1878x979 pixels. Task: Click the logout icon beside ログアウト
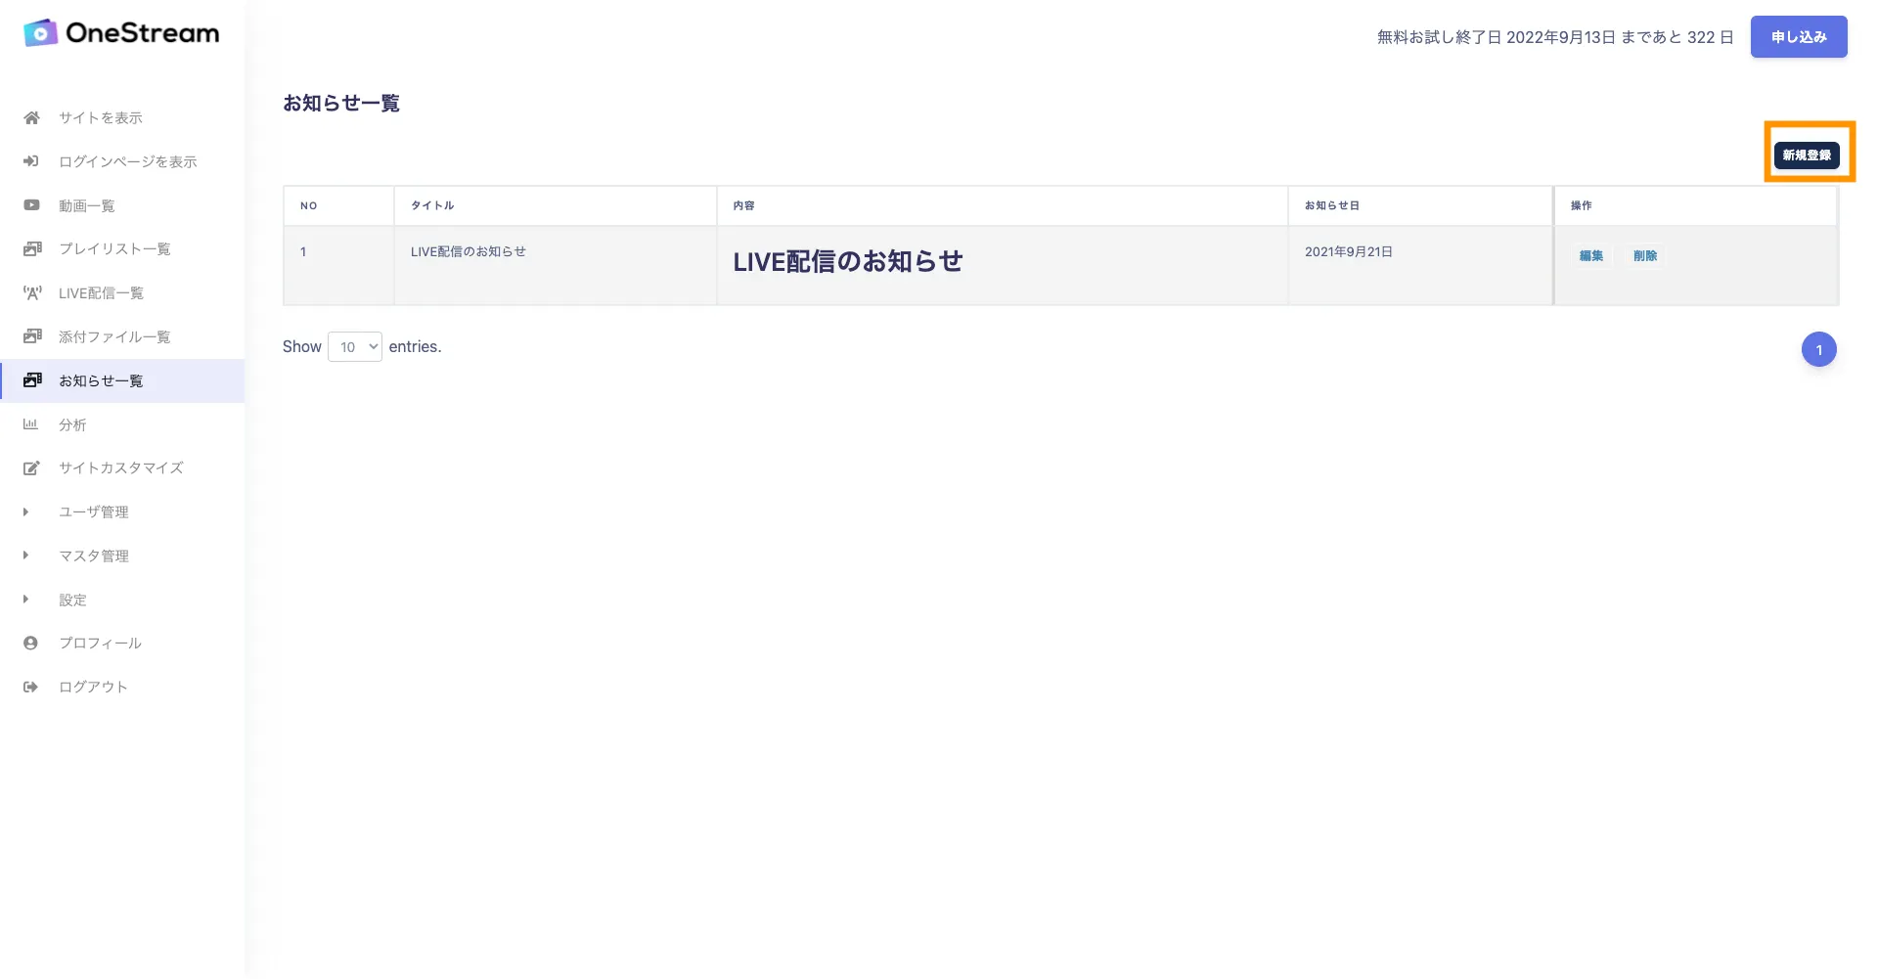pyautogui.click(x=30, y=687)
